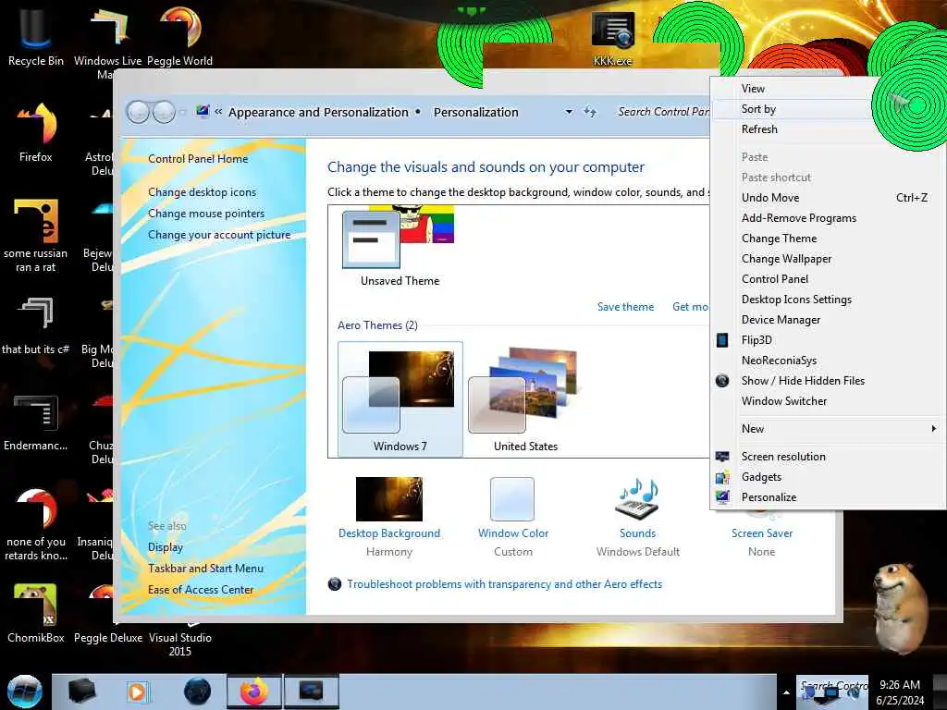Choose Flip3D from context menu
The image size is (947, 710).
pos(828,340)
